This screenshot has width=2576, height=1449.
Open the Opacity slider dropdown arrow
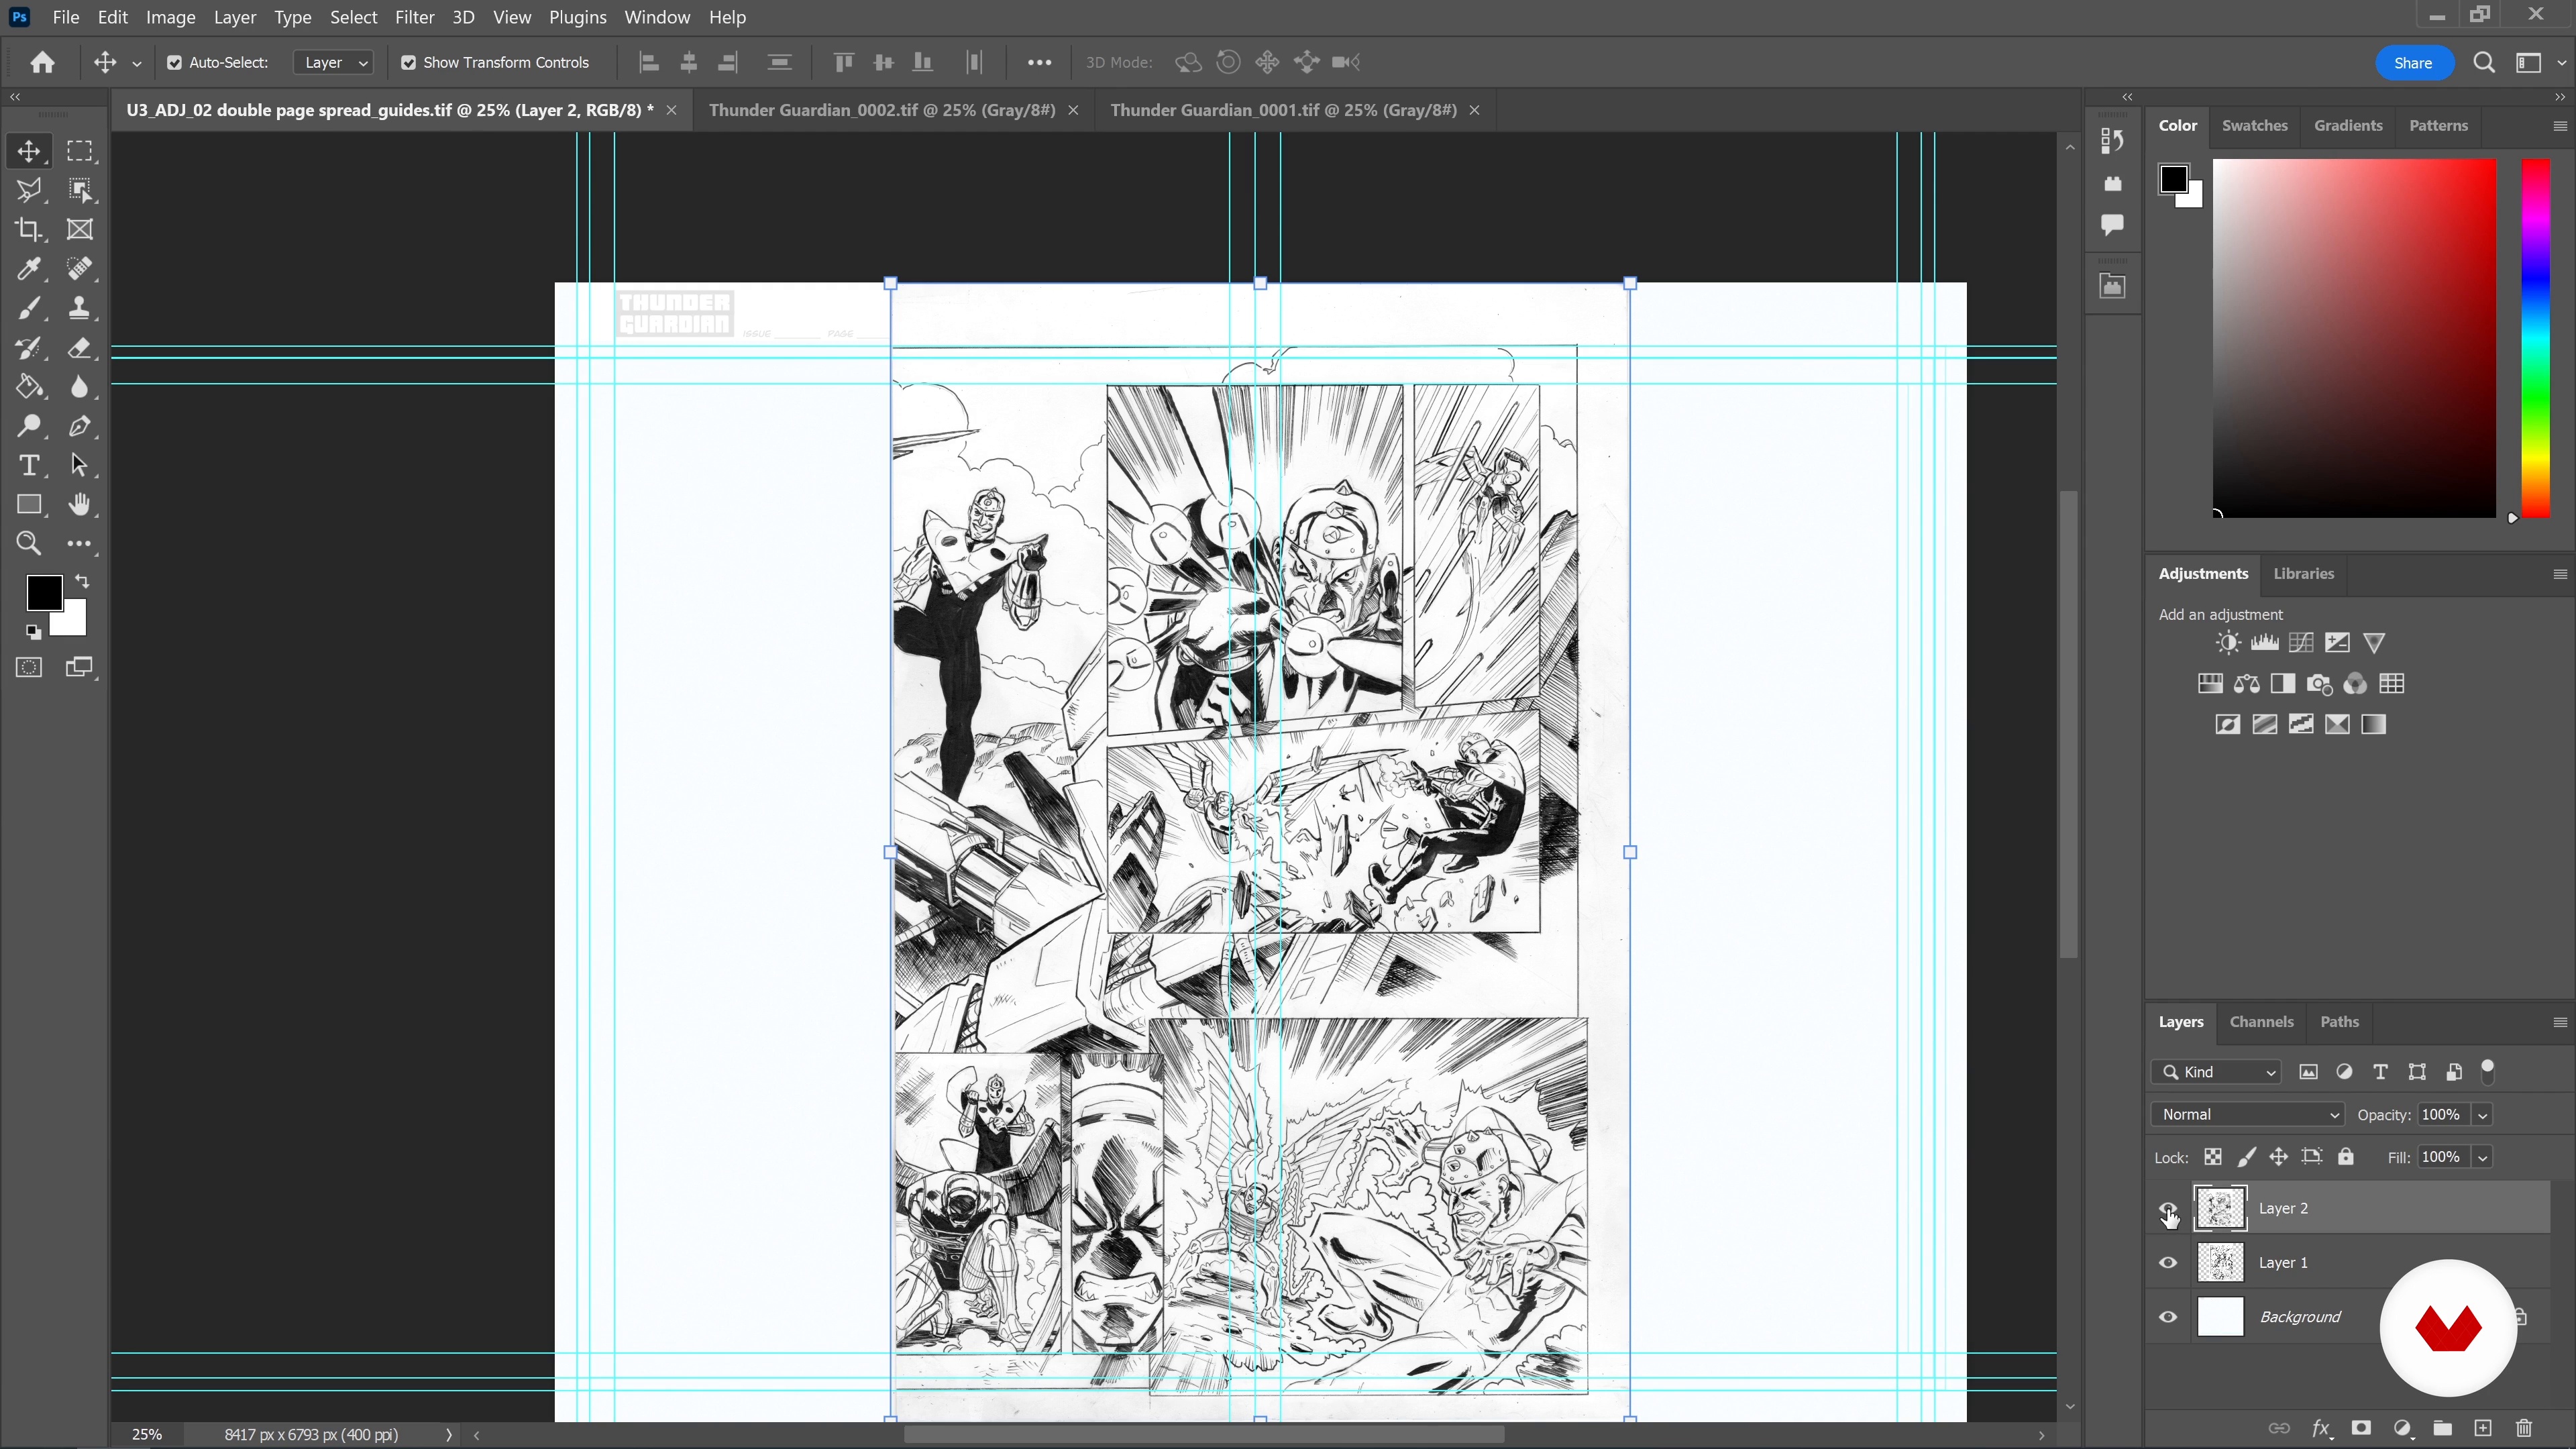coord(2483,1115)
